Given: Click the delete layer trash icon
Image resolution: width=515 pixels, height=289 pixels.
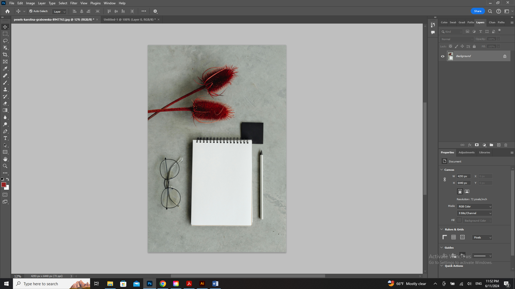Looking at the screenshot, I should [x=506, y=145].
